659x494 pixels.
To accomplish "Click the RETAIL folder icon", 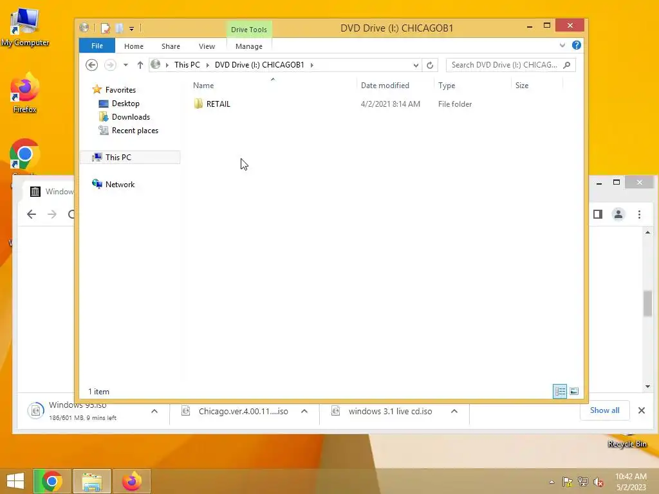I will pos(198,104).
